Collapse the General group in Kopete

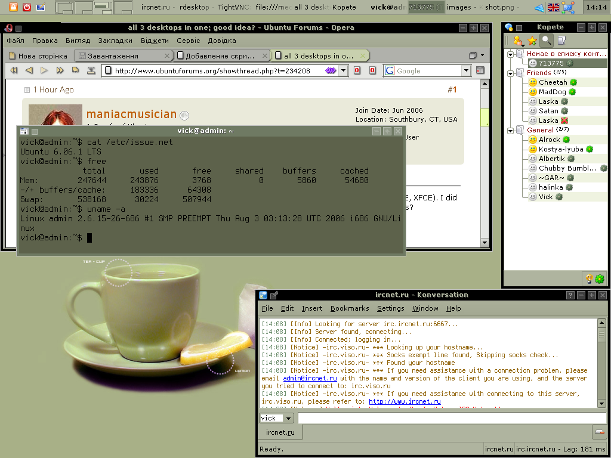point(510,131)
